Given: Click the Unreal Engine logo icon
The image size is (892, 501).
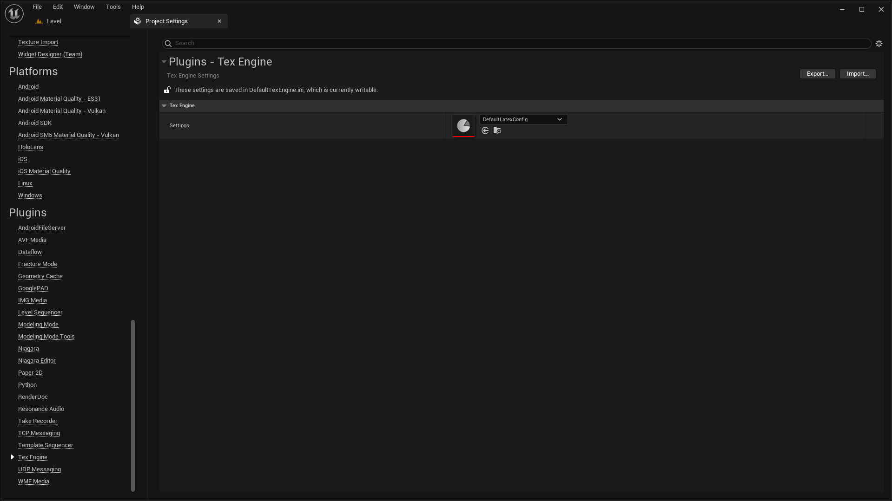Looking at the screenshot, I should [x=14, y=13].
